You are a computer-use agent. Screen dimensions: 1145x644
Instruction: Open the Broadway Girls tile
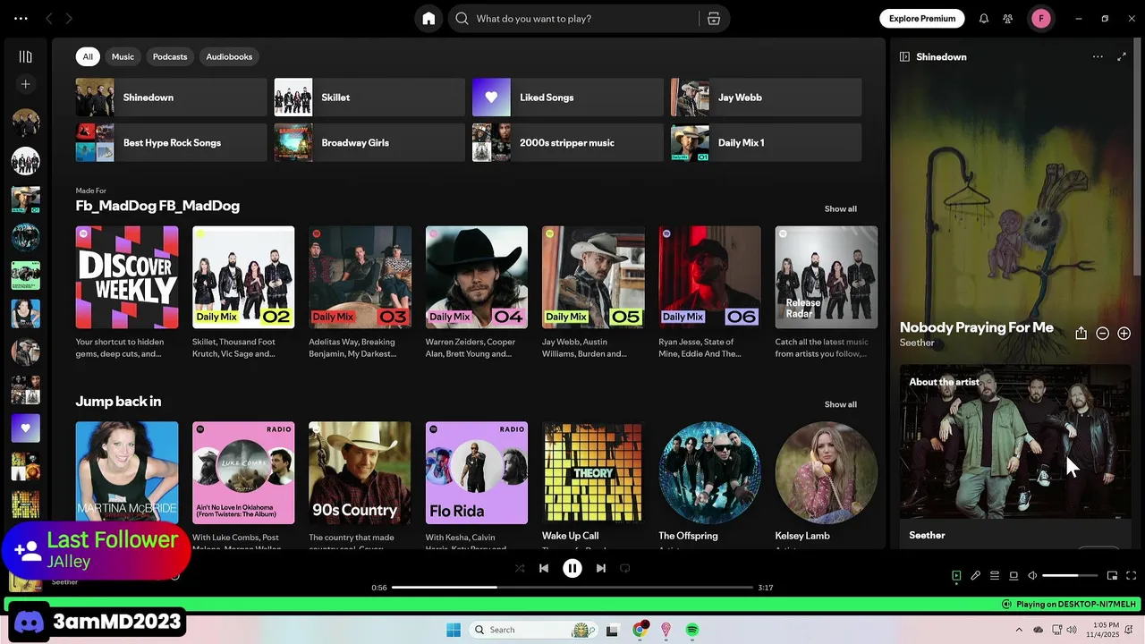coord(369,143)
